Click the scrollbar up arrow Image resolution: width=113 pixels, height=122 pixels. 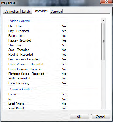(104, 21)
